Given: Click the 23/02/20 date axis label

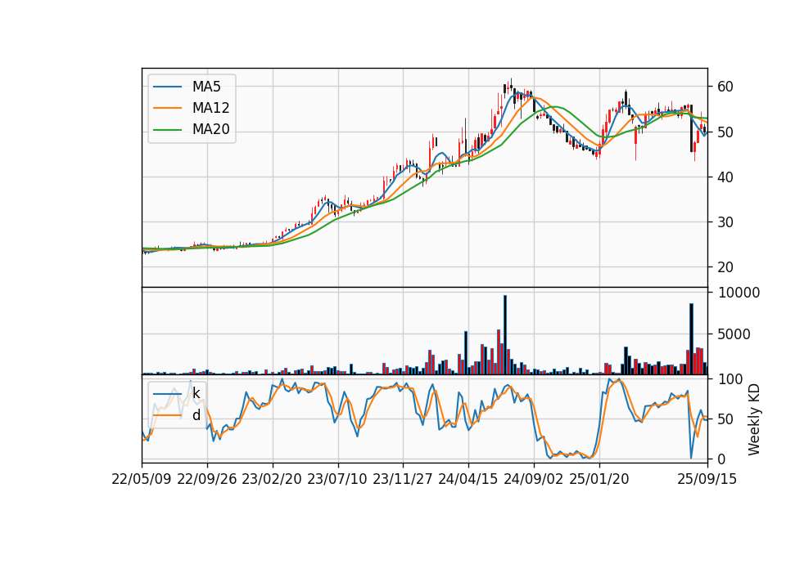Looking at the screenshot, I should (272, 479).
